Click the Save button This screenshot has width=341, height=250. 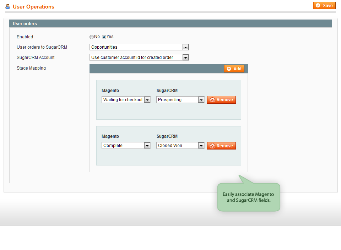click(324, 6)
